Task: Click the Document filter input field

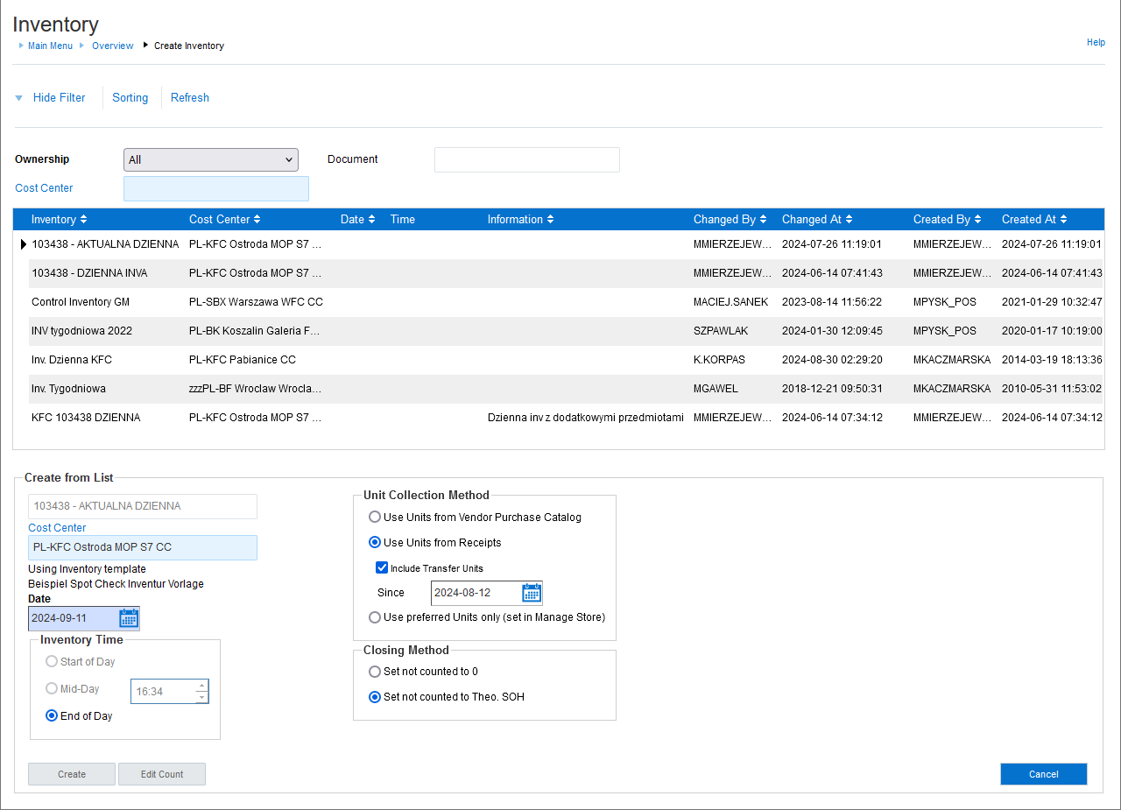Action: (x=526, y=159)
